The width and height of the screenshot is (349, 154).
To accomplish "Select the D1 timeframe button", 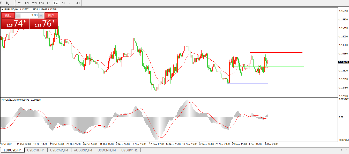I will tap(63, 3).
